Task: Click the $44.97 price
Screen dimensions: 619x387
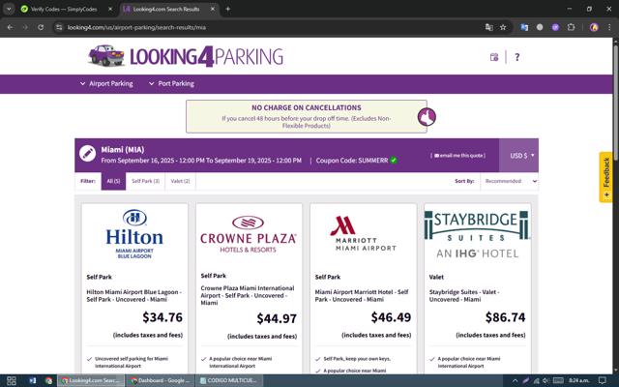Action: [x=277, y=318]
